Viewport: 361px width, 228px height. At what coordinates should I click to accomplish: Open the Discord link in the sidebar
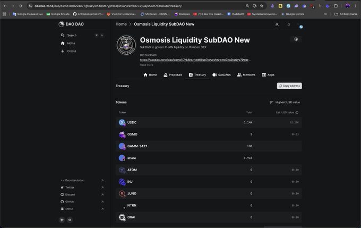click(82, 195)
